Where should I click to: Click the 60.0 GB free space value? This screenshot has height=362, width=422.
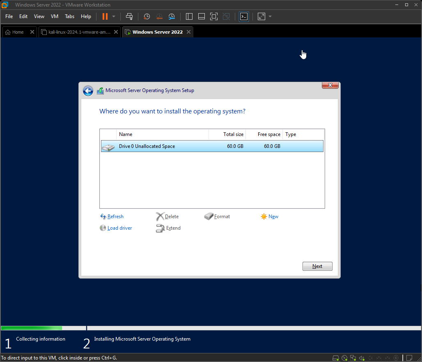coord(272,146)
